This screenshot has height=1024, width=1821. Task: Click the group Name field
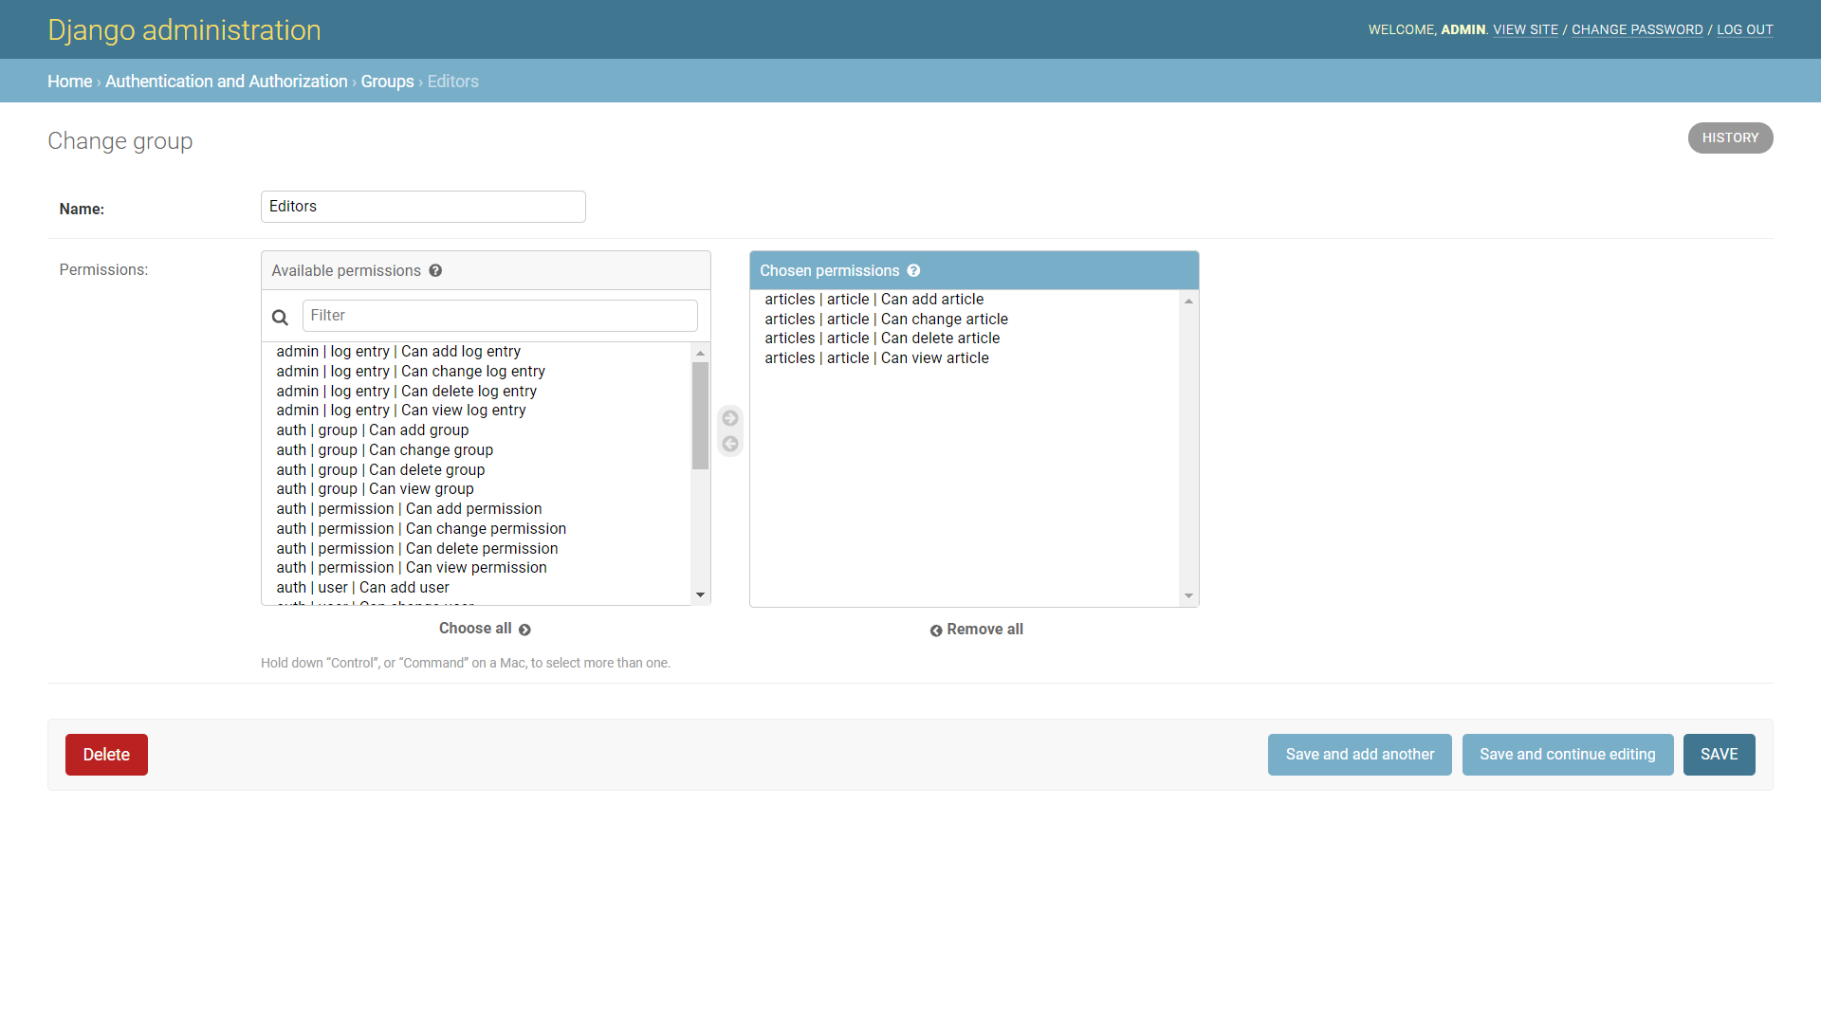pyautogui.click(x=423, y=207)
